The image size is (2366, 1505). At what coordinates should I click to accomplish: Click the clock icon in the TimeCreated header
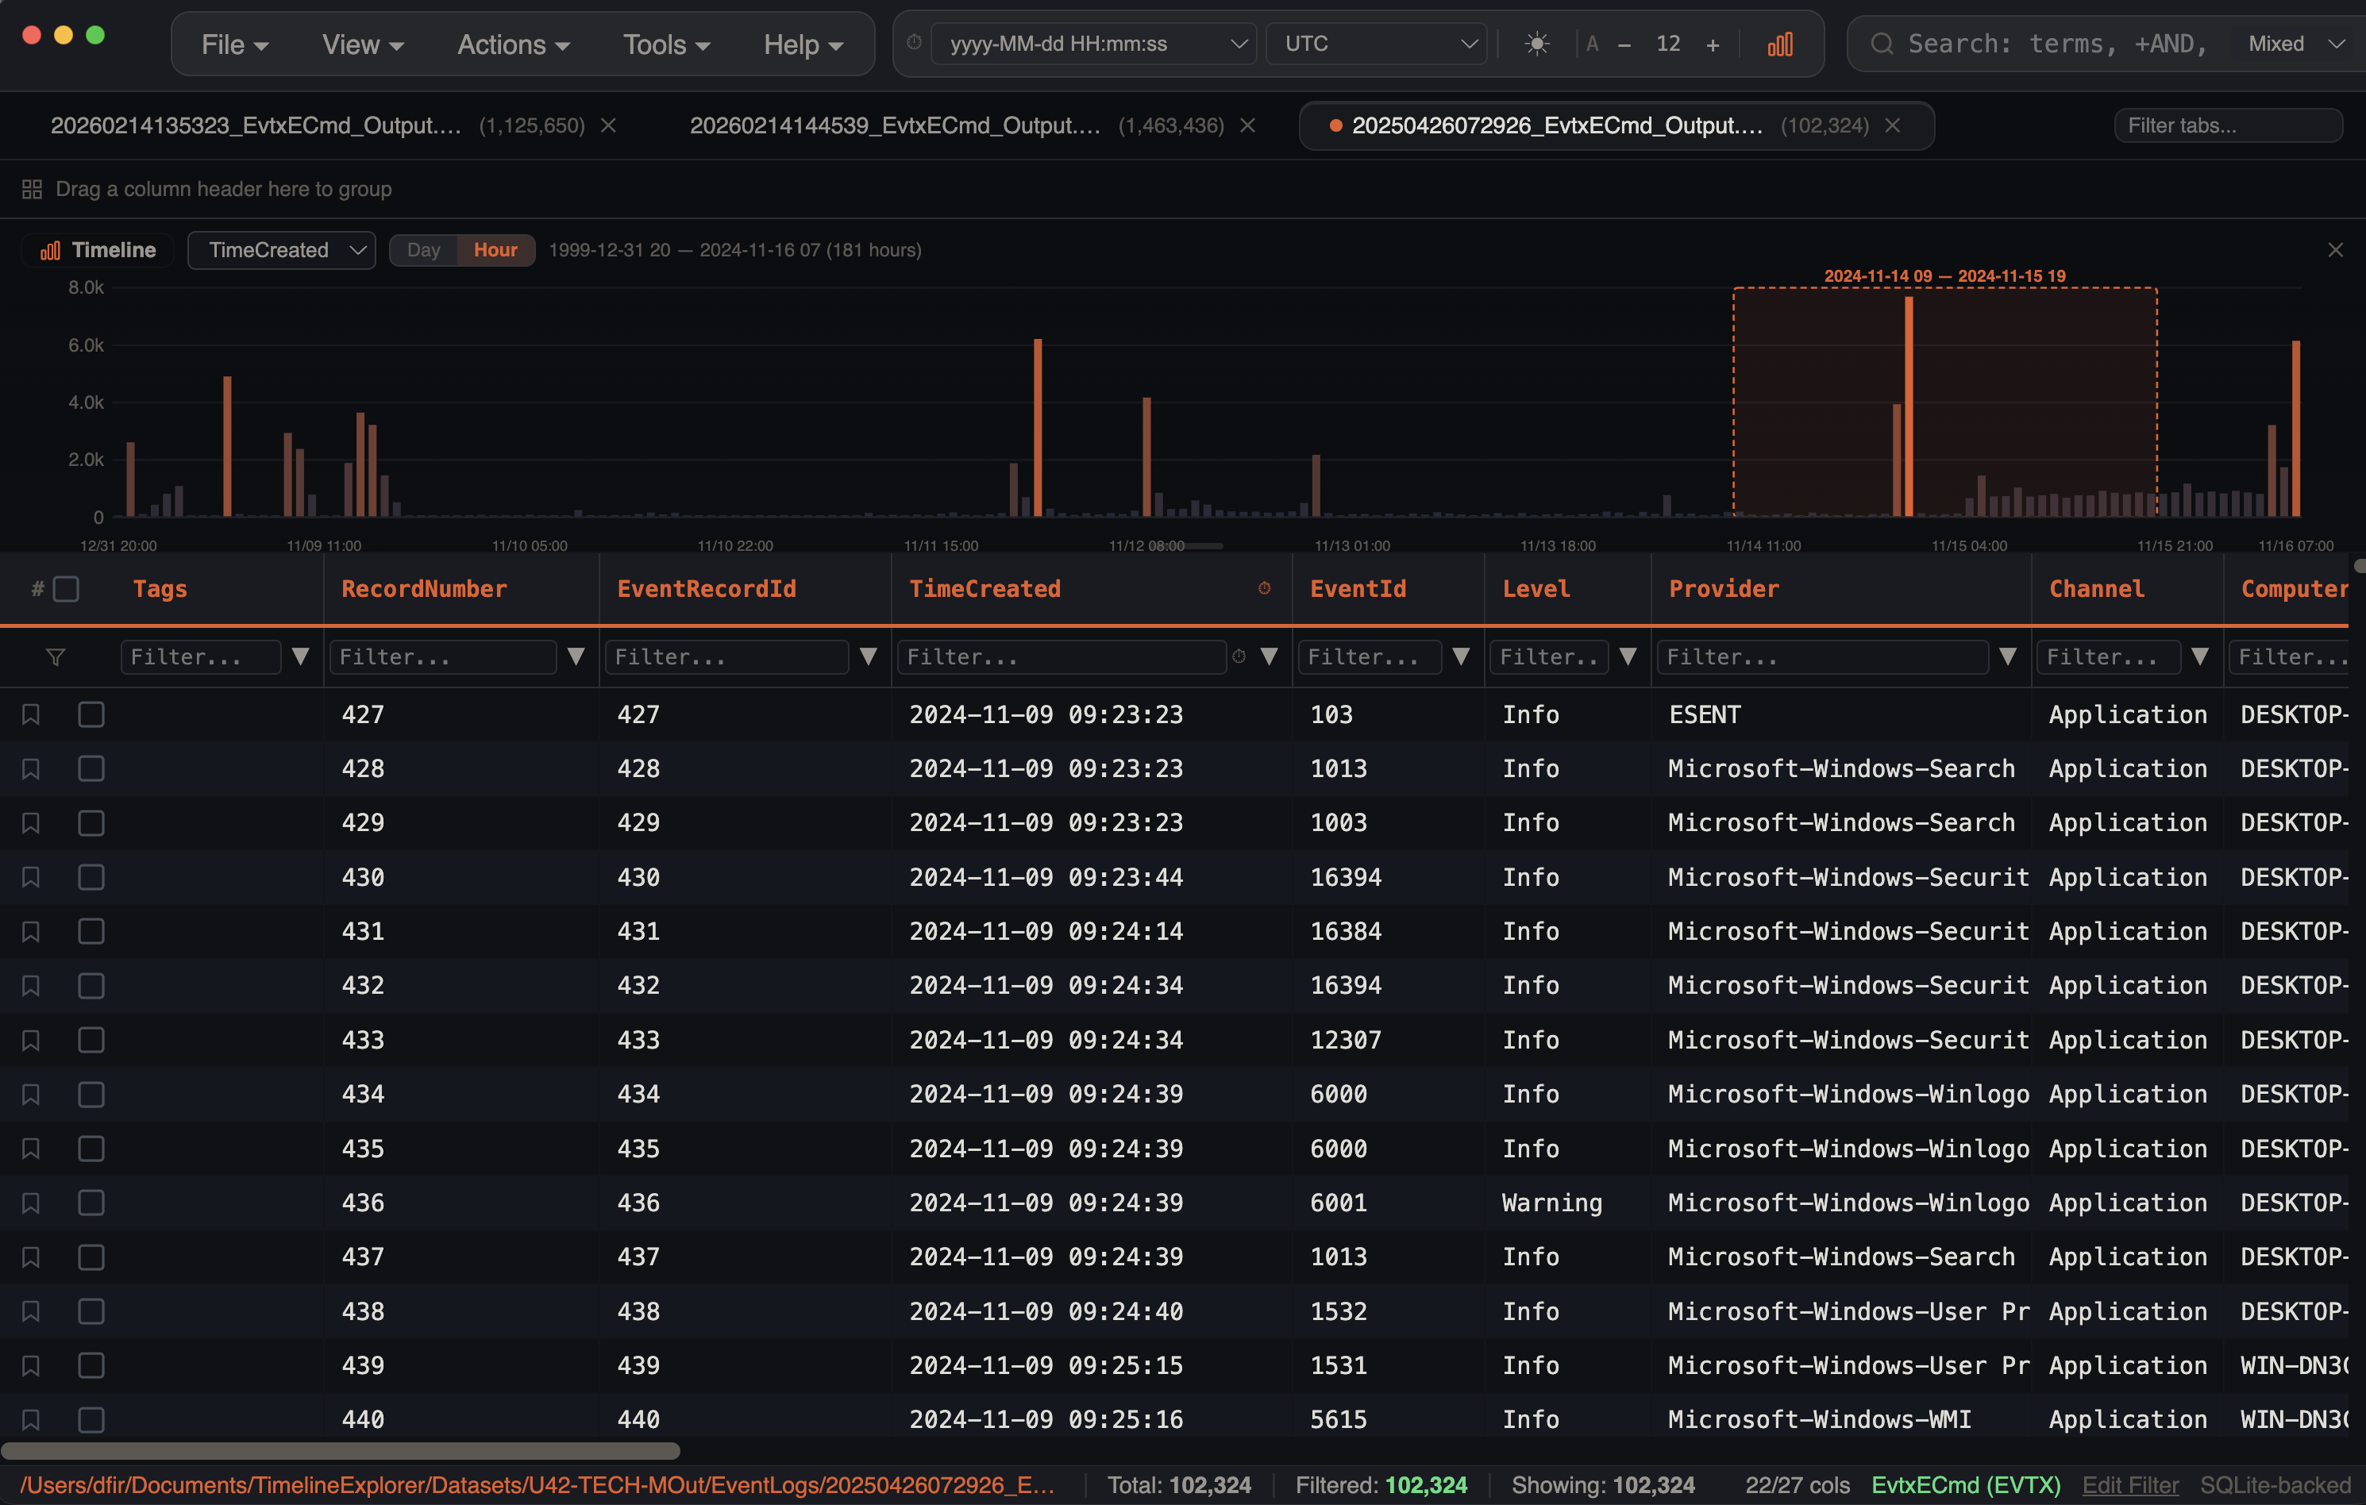[1263, 588]
